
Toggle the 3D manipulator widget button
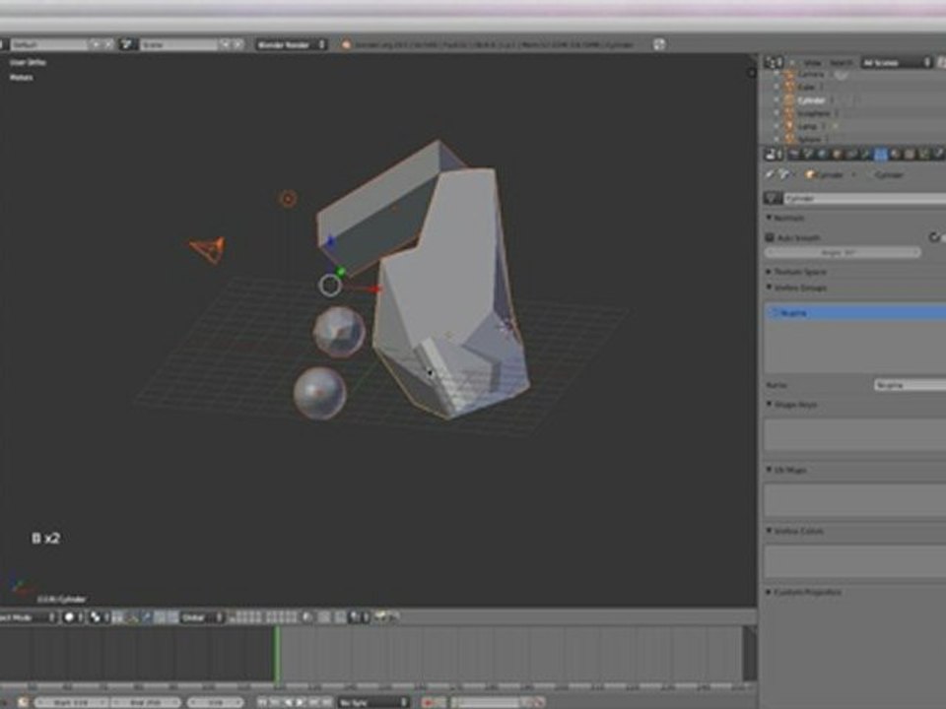pos(133,617)
